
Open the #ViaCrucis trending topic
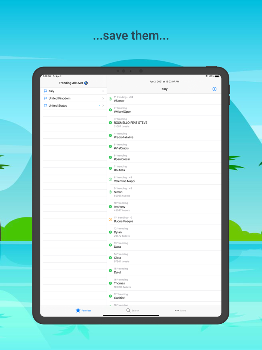point(164,147)
